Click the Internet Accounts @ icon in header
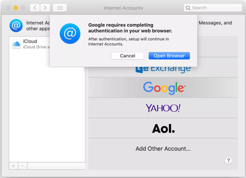This screenshot has width=246, height=178. coord(16,26)
